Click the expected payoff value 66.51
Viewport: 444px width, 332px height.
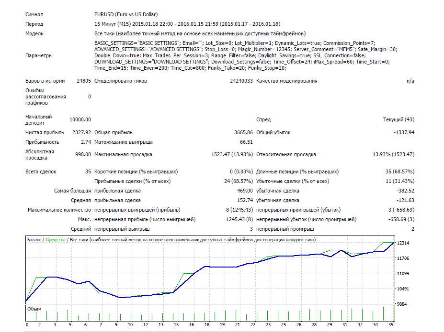(246, 142)
